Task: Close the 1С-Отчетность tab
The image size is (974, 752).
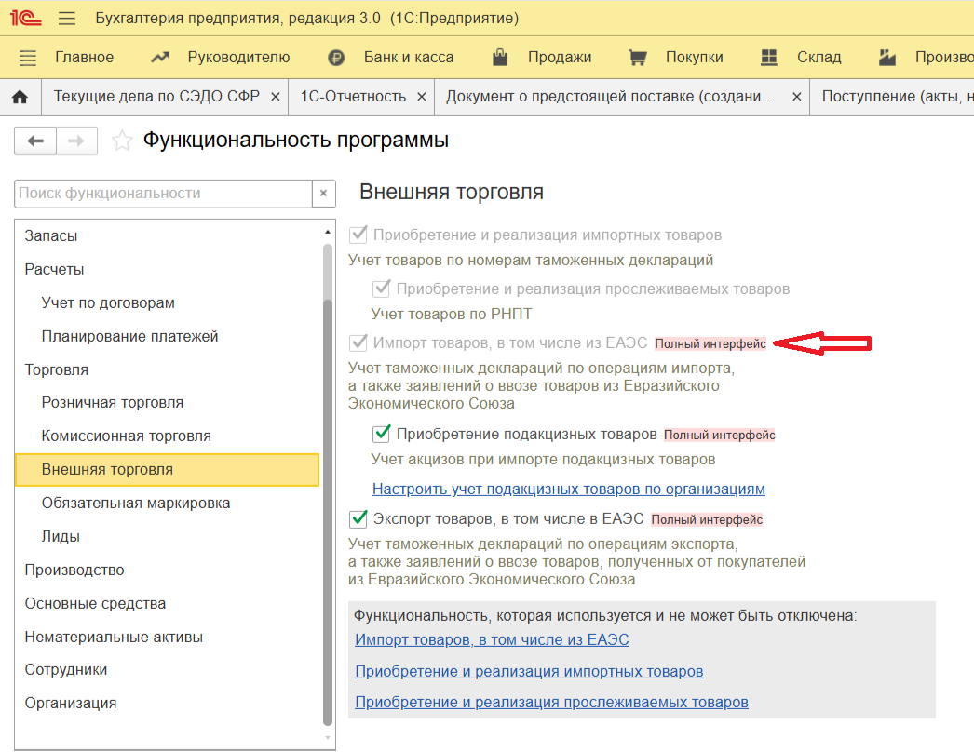Action: click(422, 97)
